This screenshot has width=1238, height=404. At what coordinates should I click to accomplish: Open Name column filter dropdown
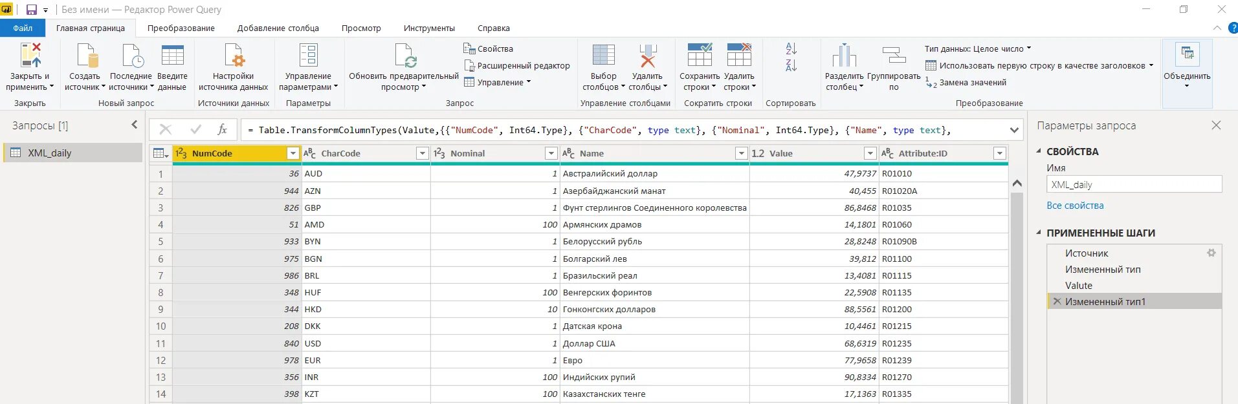click(x=742, y=153)
